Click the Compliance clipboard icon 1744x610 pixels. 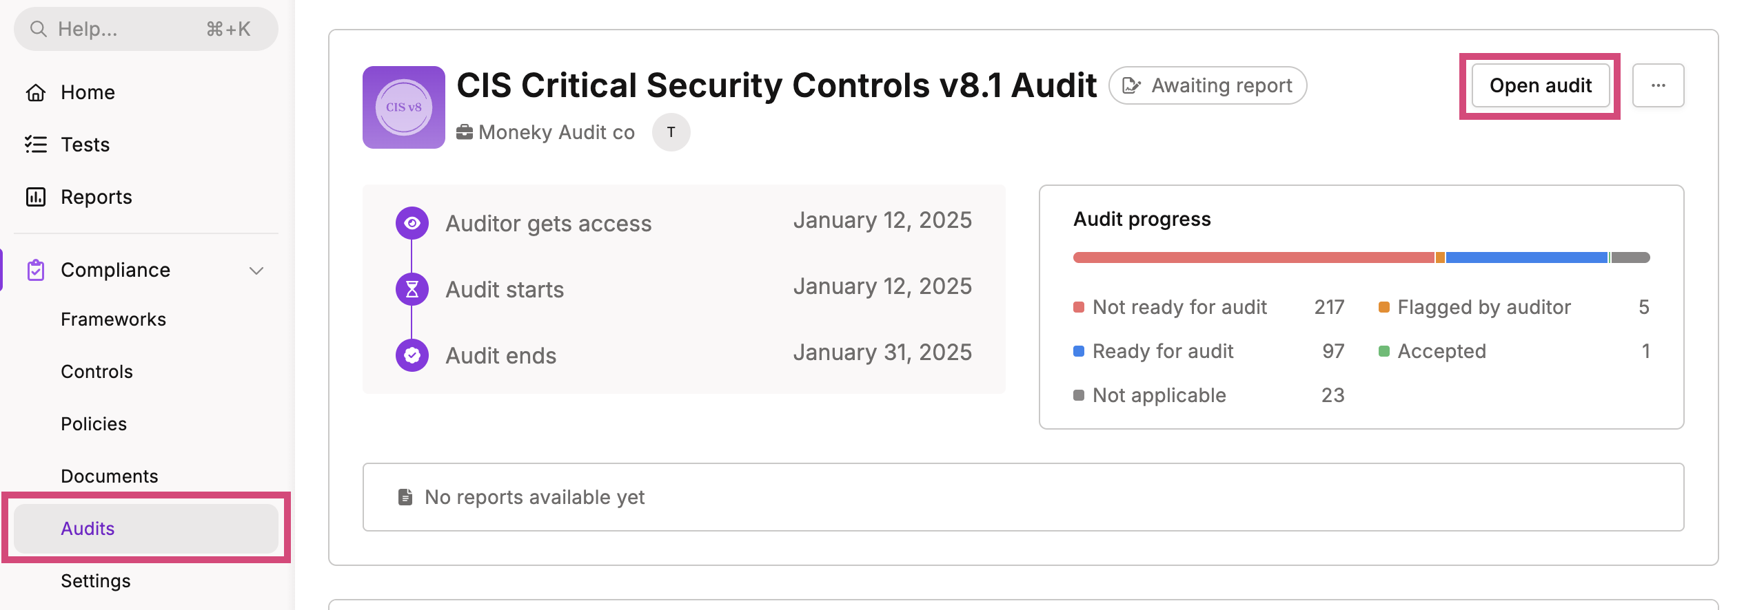click(x=36, y=270)
